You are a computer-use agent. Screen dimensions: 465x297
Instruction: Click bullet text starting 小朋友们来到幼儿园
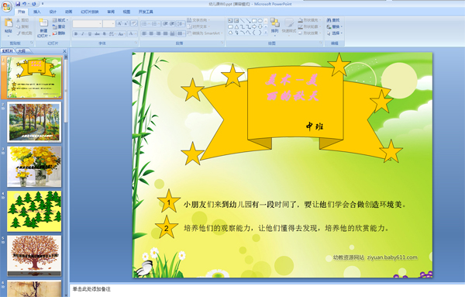tap(294, 205)
